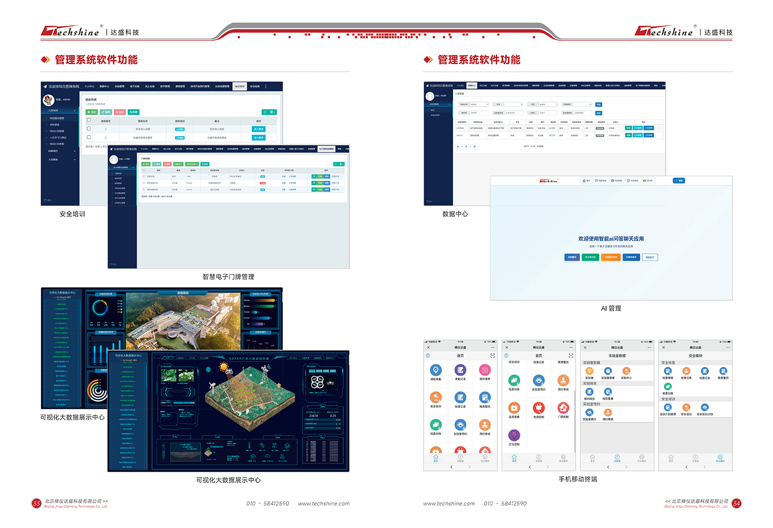Open the 安全培训计划 mobile icon

[704, 408]
